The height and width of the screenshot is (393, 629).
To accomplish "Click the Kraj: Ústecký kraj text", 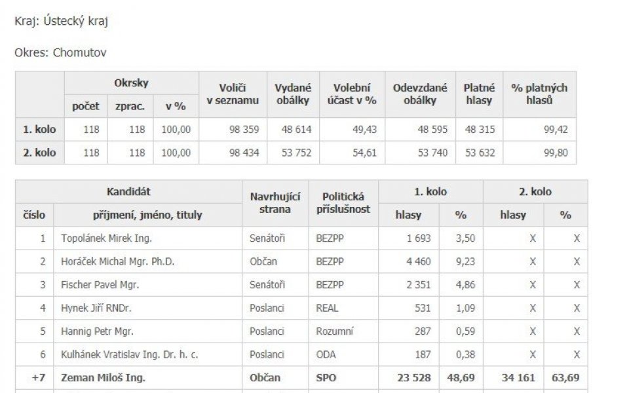I will 62,21.
